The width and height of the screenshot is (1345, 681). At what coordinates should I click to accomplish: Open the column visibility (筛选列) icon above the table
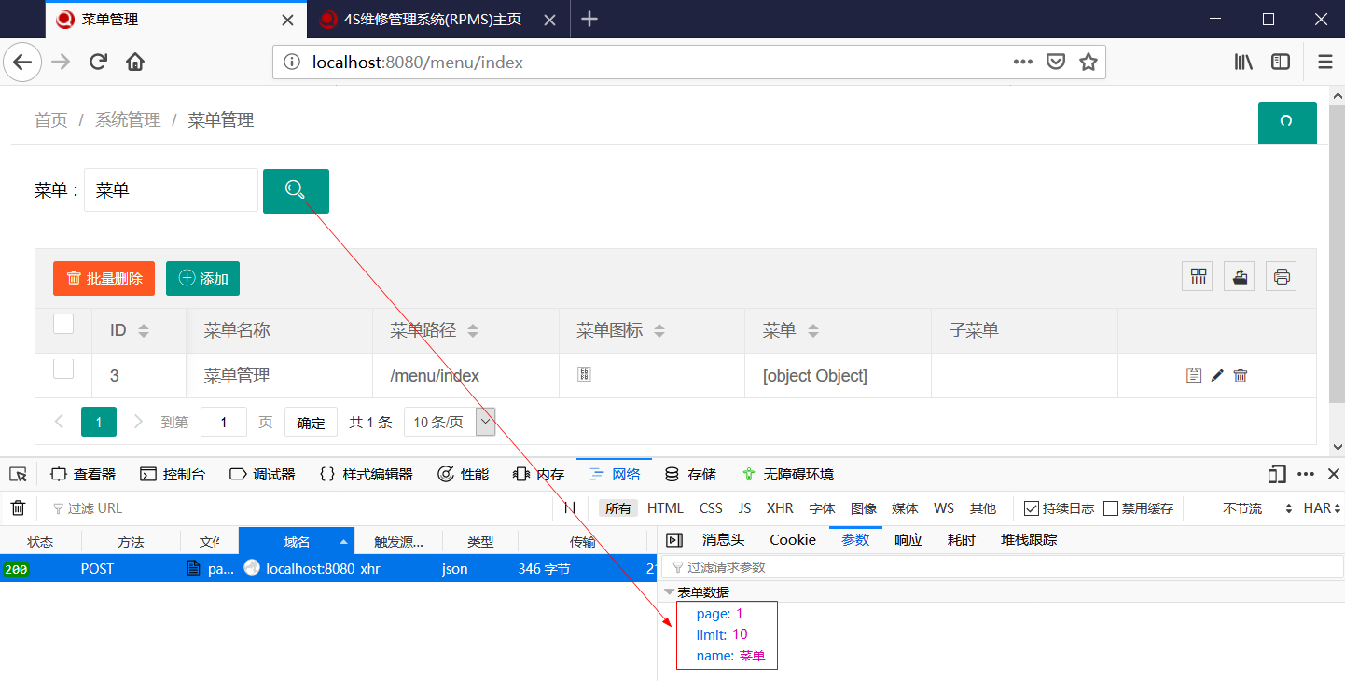1197,275
